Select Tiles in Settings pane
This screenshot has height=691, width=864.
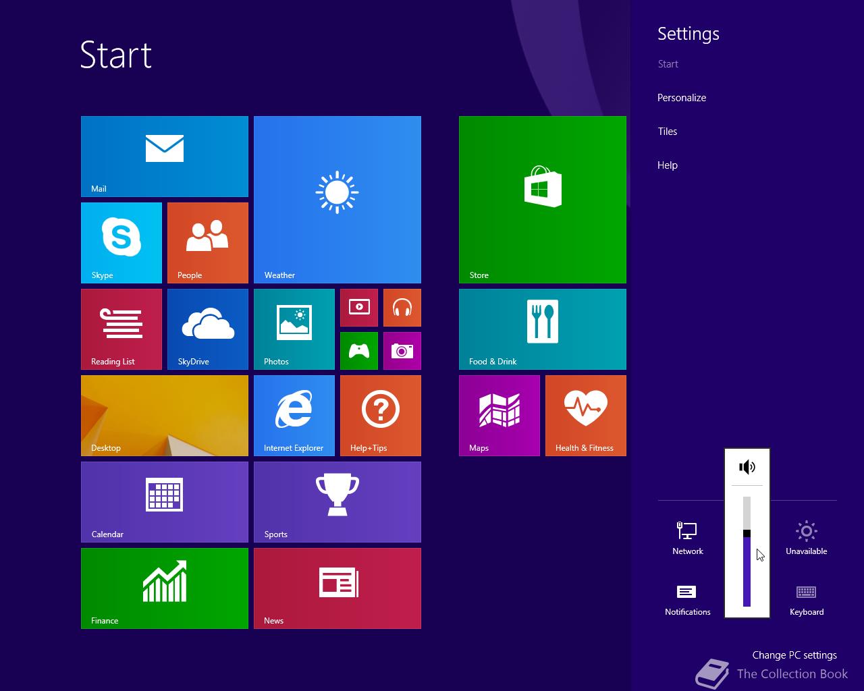pos(668,132)
